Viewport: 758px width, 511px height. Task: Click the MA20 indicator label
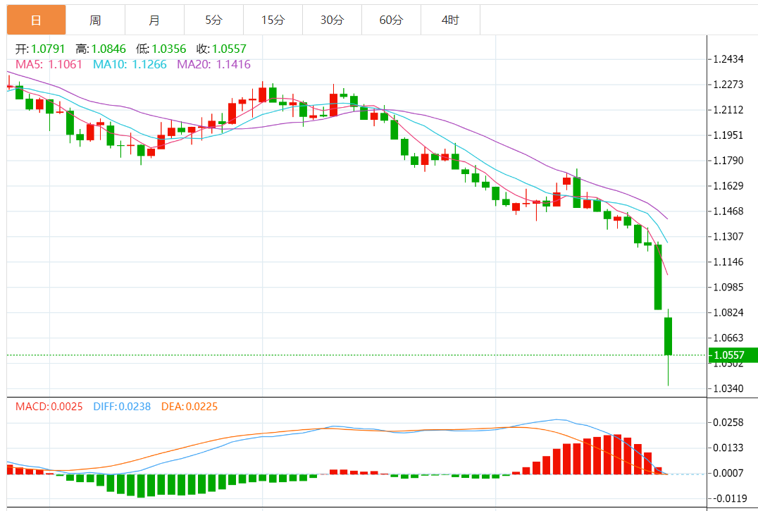pos(213,64)
